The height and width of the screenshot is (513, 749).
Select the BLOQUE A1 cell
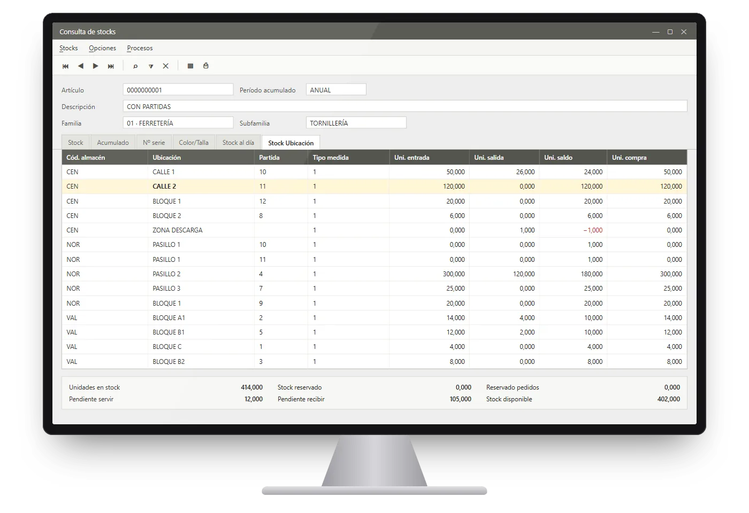tap(201, 318)
